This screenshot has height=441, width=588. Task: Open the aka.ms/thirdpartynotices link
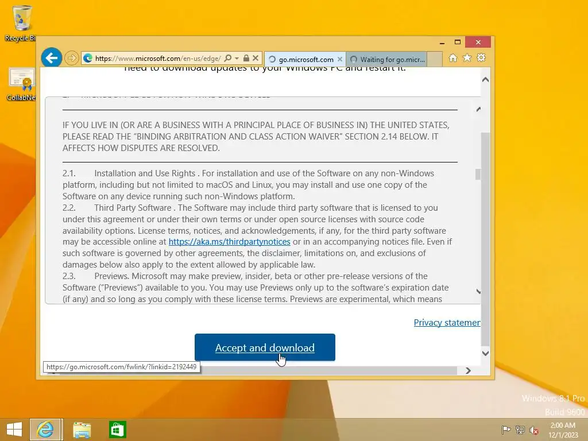pos(230,242)
